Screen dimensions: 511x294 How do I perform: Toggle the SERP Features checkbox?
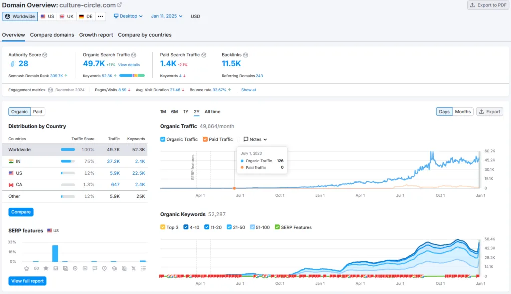pyautogui.click(x=277, y=227)
